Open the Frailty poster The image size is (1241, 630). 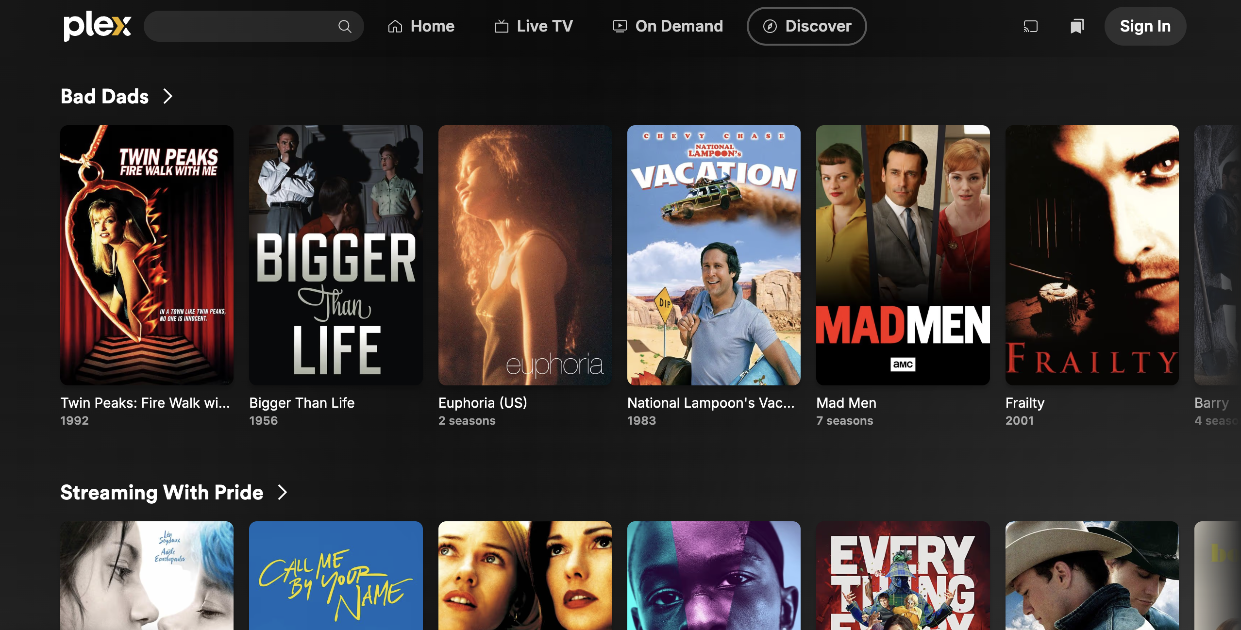pos(1092,255)
